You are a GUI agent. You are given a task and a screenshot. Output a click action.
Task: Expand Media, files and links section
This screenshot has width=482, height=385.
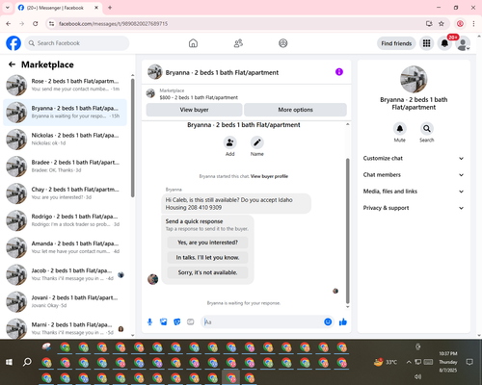[414, 192]
